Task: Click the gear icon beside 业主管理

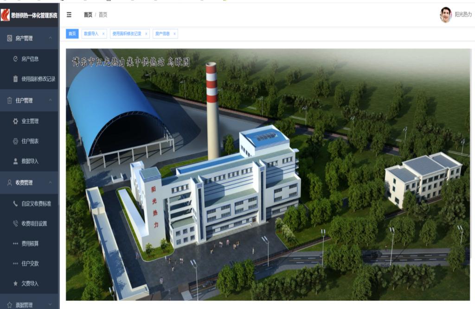Action: [15, 121]
